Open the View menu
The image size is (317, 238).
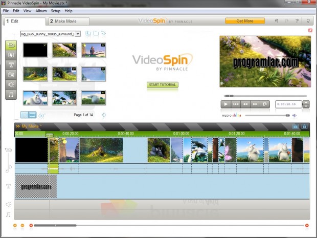(x=27, y=11)
